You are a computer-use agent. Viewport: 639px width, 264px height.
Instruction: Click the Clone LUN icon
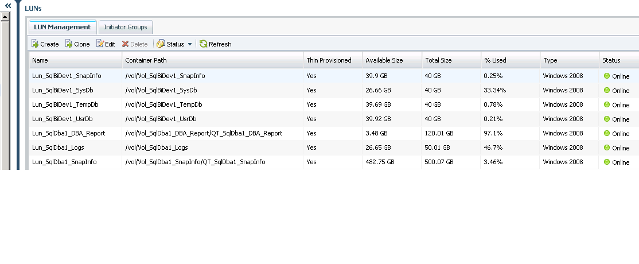(x=69, y=44)
